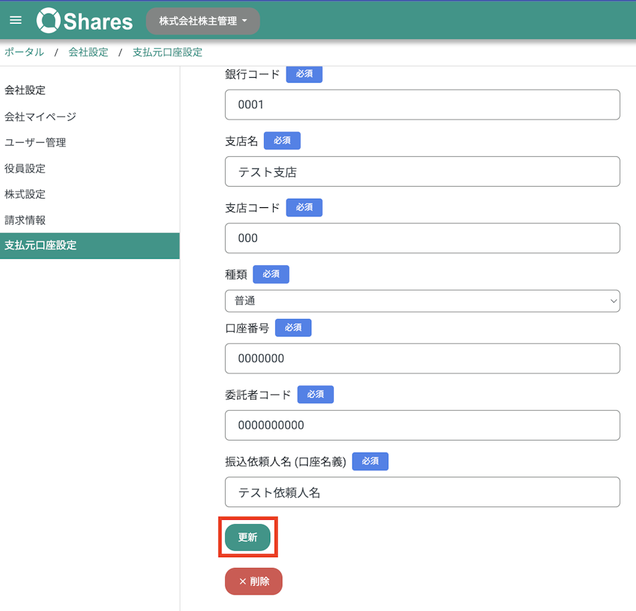
Task: Click the green 更新 button
Action: coord(248,537)
